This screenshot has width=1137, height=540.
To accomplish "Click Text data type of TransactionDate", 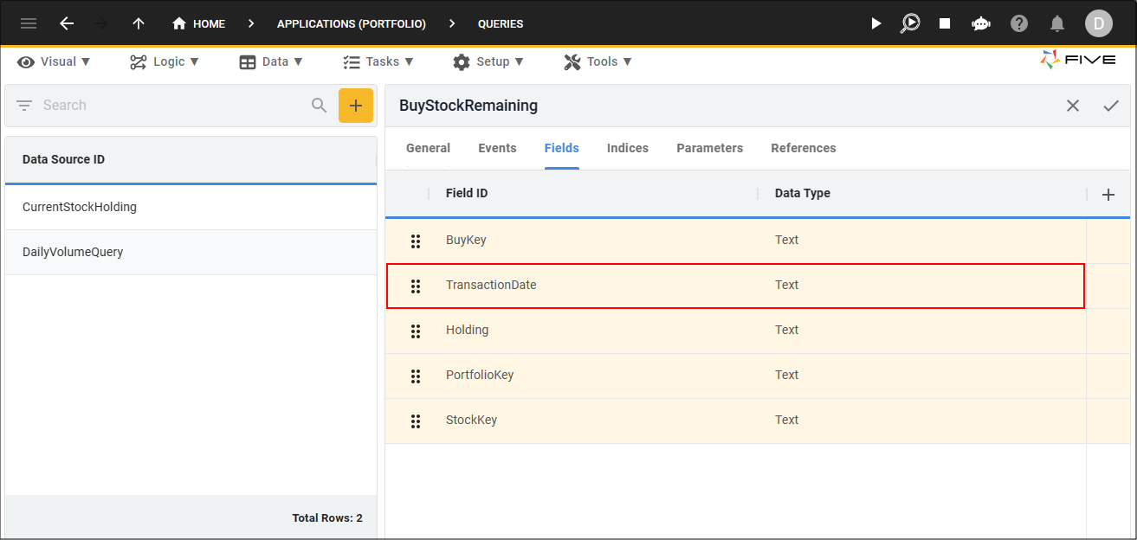I will click(786, 285).
